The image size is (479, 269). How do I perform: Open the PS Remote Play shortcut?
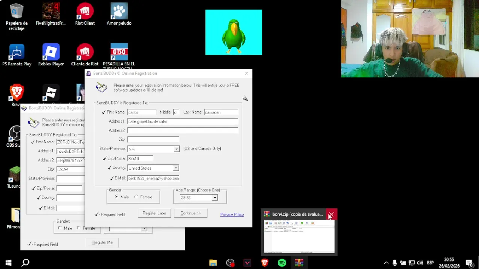pyautogui.click(x=17, y=55)
